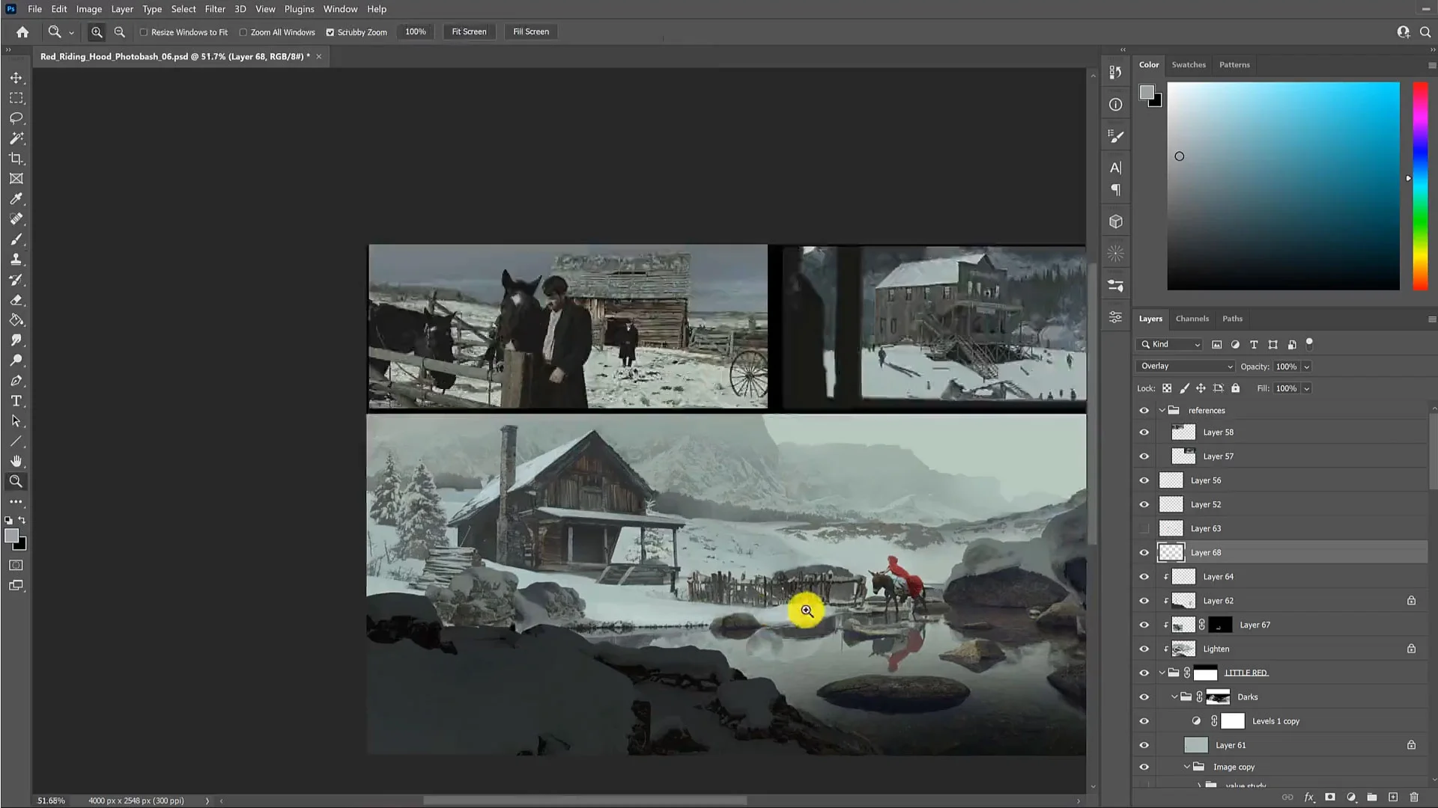Select the Paint Bucket tool

[x=16, y=320]
